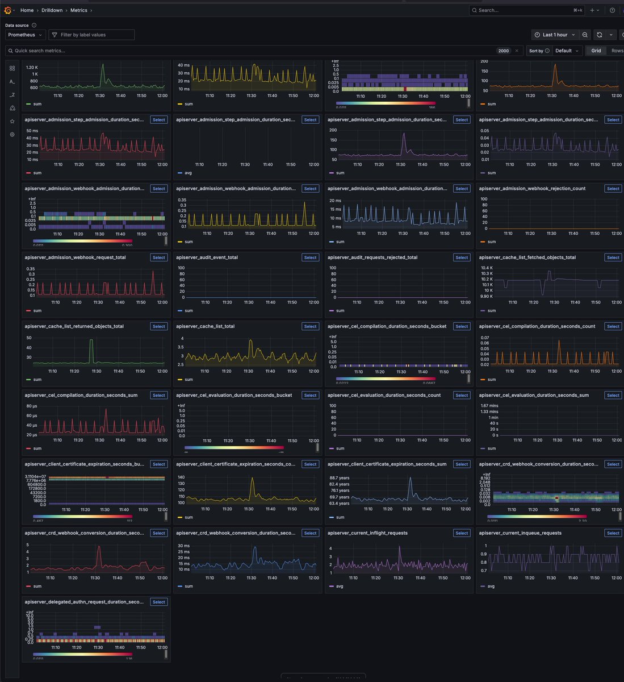624x682 pixels.
Task: Select the apiserver_audit_event_total metric
Action: pos(310,257)
